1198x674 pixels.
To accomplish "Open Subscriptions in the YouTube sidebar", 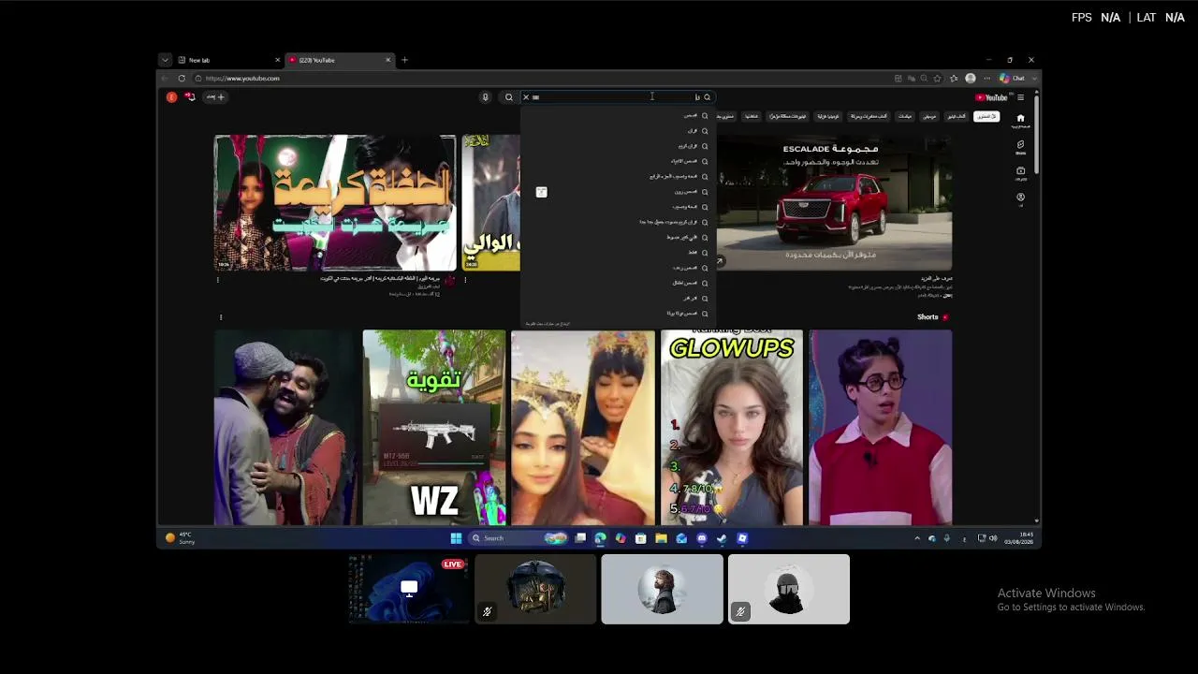I will click(x=1020, y=173).
